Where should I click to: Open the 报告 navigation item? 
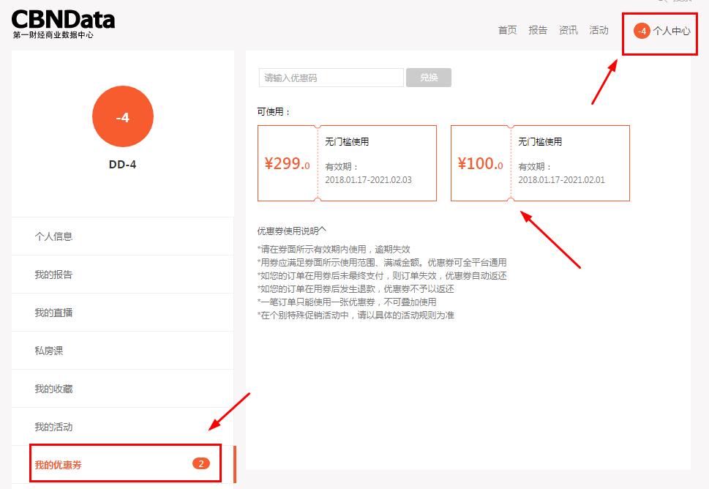pyautogui.click(x=538, y=31)
